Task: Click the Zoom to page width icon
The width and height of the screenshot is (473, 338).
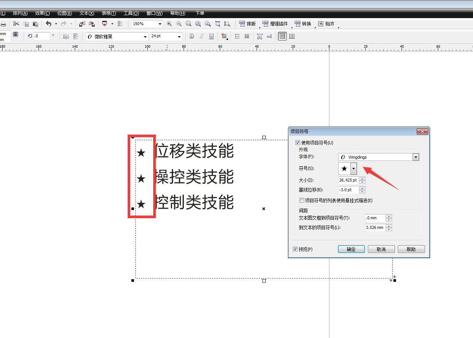Action: (x=218, y=24)
